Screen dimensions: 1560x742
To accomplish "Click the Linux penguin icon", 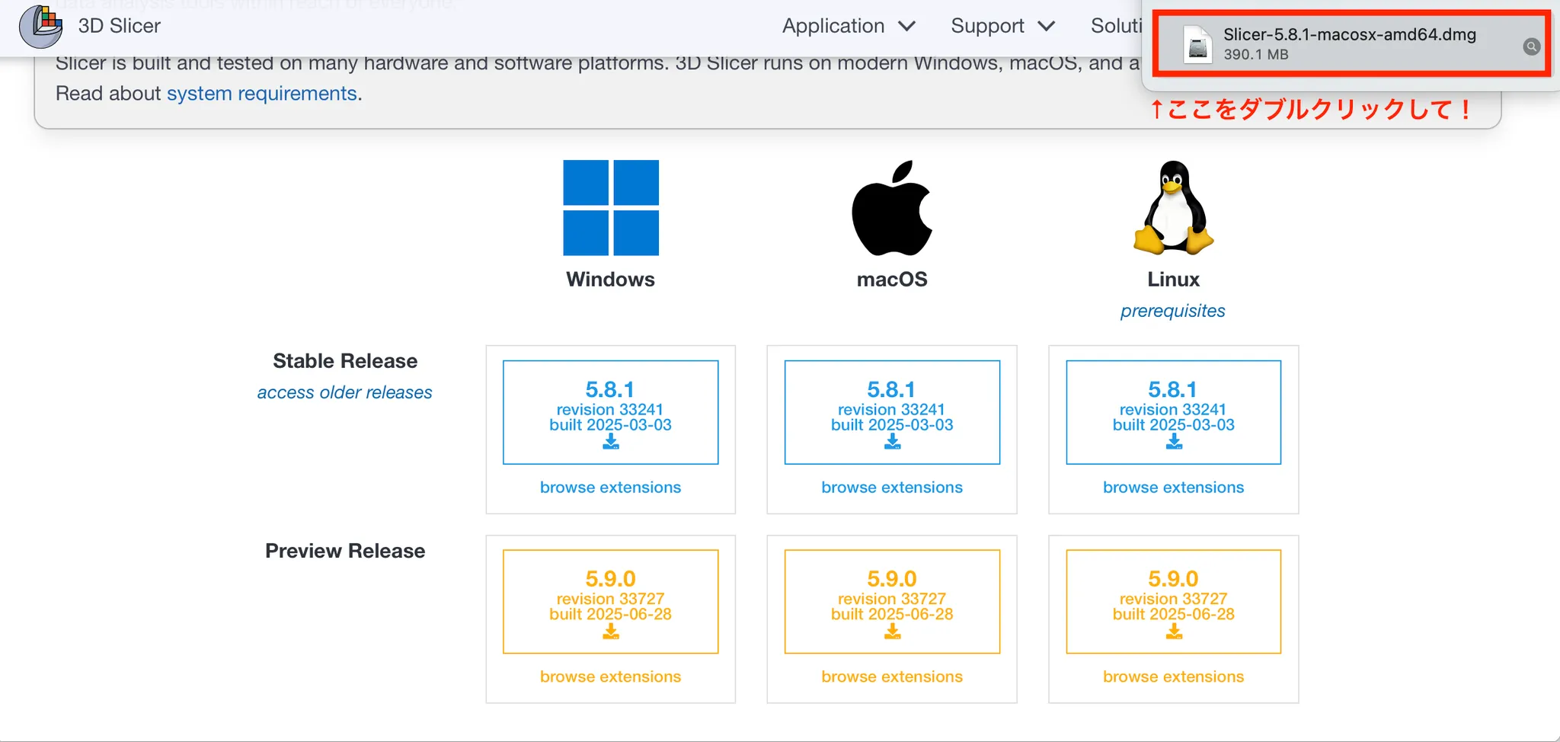I will (1173, 207).
